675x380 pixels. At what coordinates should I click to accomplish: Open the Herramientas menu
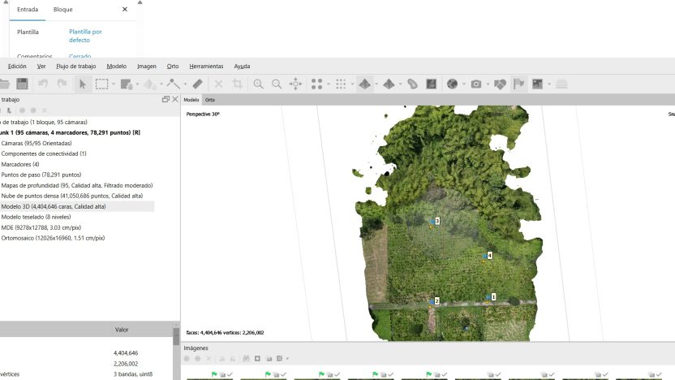tap(206, 67)
